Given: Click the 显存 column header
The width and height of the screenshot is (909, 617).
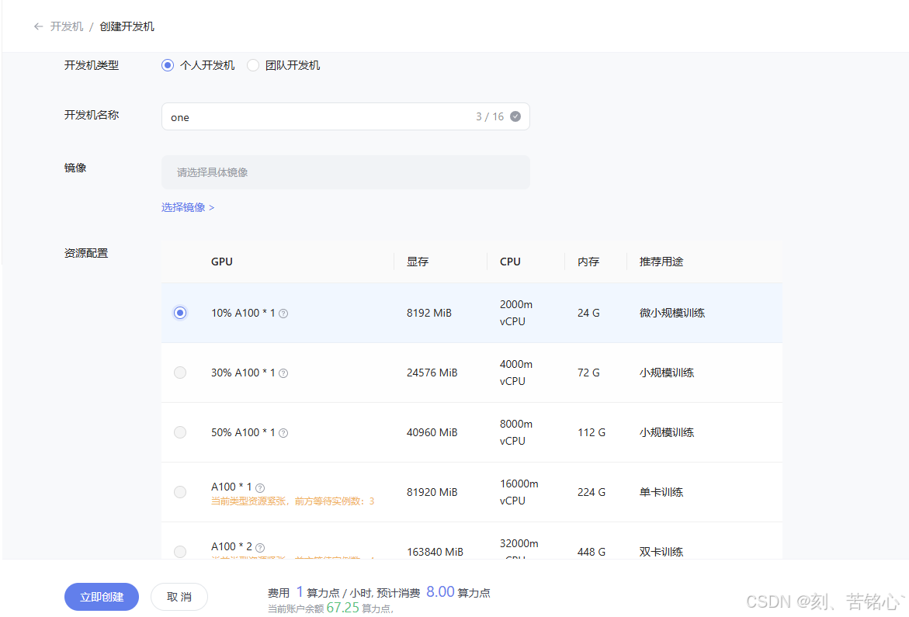Looking at the screenshot, I should point(418,262).
